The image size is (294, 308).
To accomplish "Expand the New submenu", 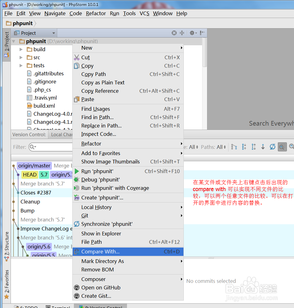I will click(128, 48).
